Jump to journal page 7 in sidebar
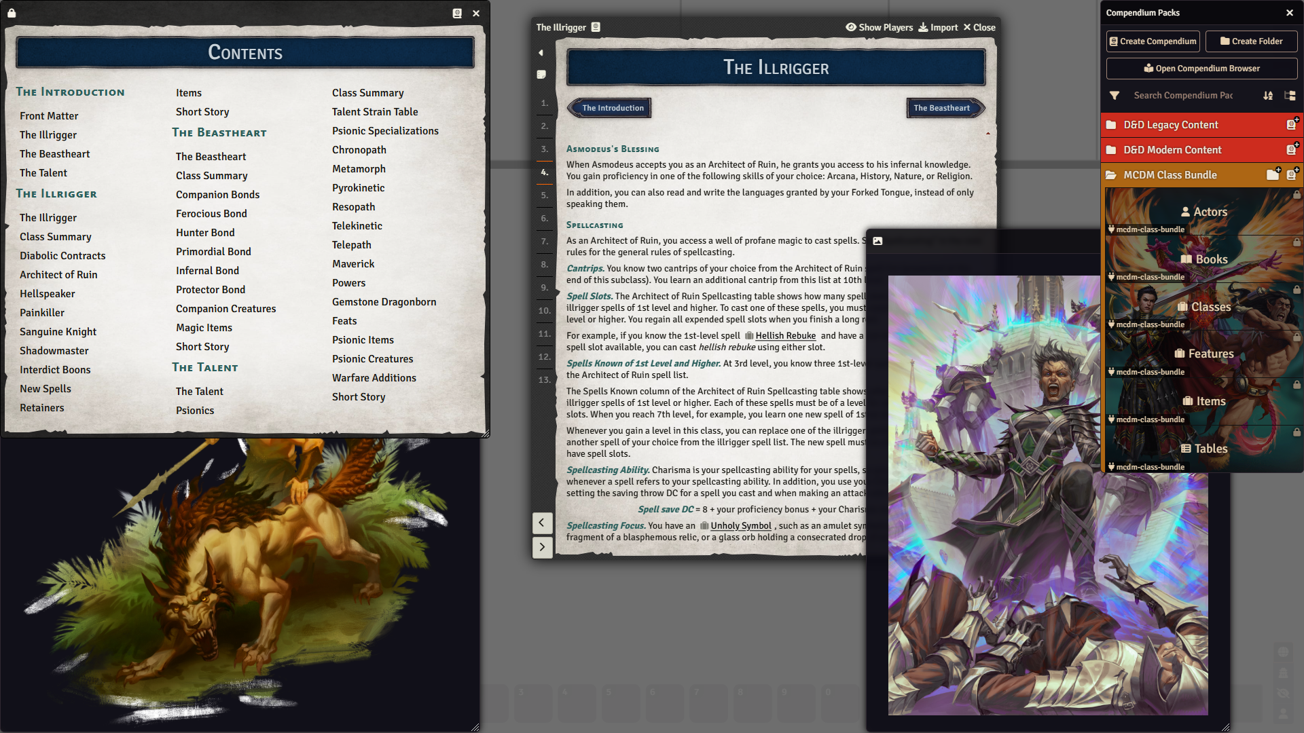The width and height of the screenshot is (1304, 733). pyautogui.click(x=545, y=242)
